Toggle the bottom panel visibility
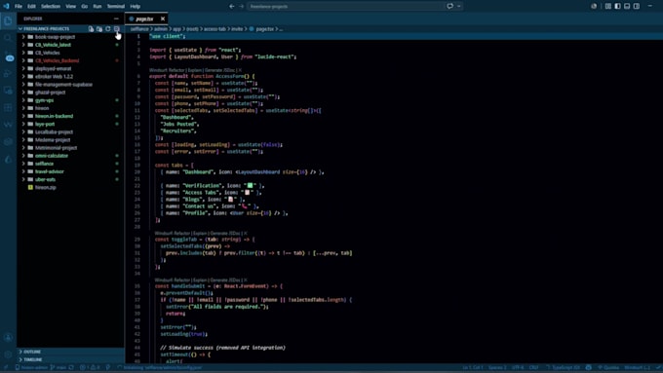The width and height of the screenshot is (663, 373). (x=627, y=7)
